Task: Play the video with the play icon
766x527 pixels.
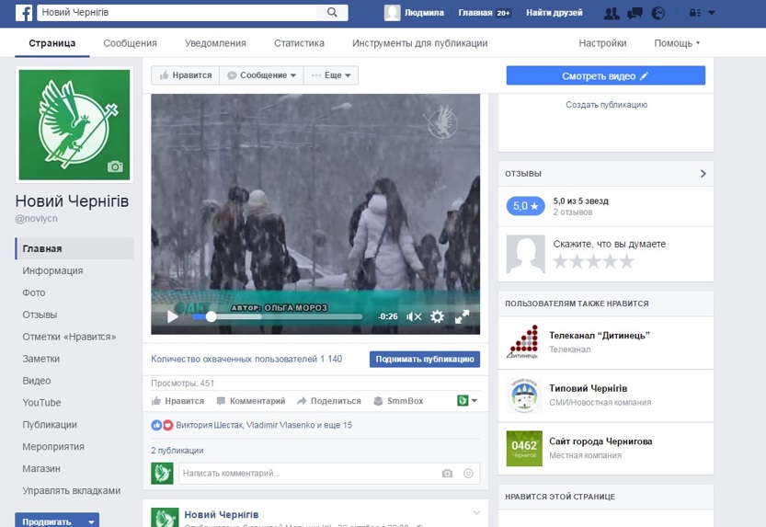Action: coord(173,316)
